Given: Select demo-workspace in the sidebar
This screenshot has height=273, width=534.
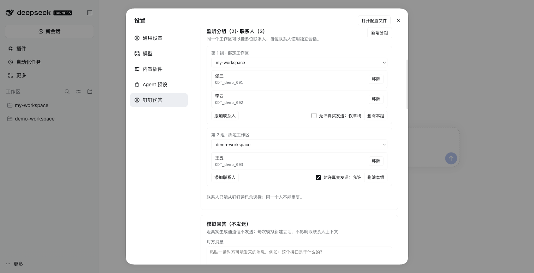Looking at the screenshot, I should (49, 119).
